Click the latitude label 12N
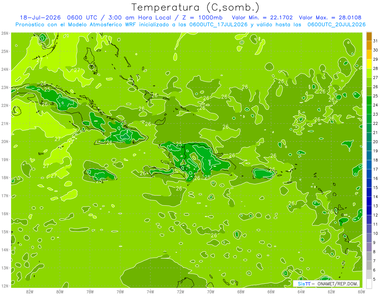384x296 pixels. click(x=4, y=286)
